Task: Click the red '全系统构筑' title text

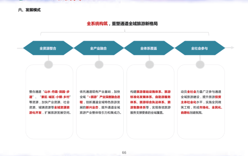Action: (97, 24)
